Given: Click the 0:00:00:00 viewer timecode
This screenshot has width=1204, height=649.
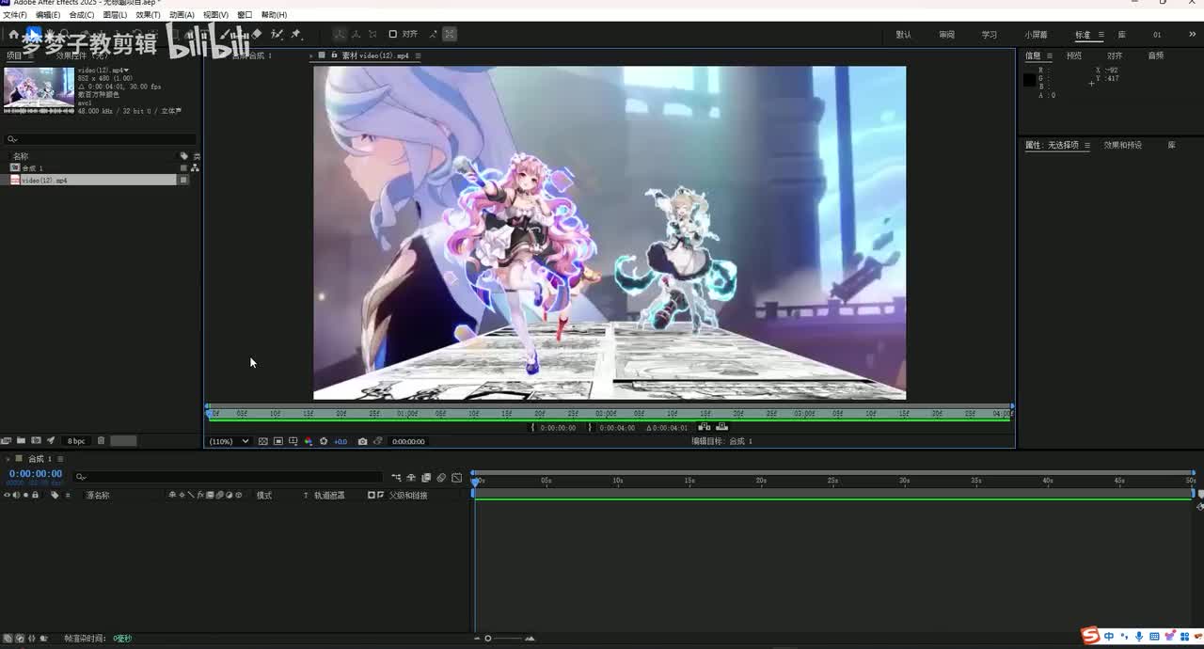Looking at the screenshot, I should tap(408, 441).
